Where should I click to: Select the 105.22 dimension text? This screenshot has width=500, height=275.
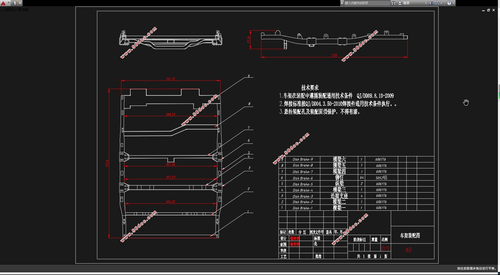pos(170,202)
